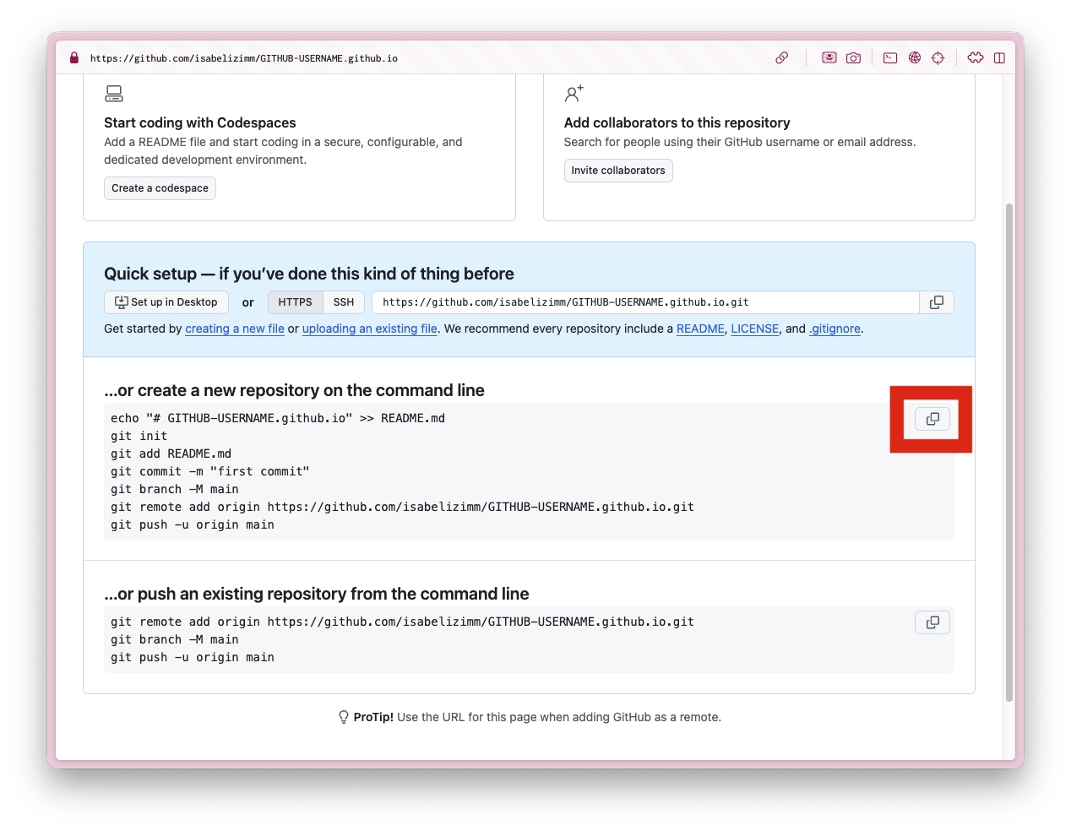Copy the push existing repository commands
Image resolution: width=1071 pixels, height=831 pixels.
[932, 622]
